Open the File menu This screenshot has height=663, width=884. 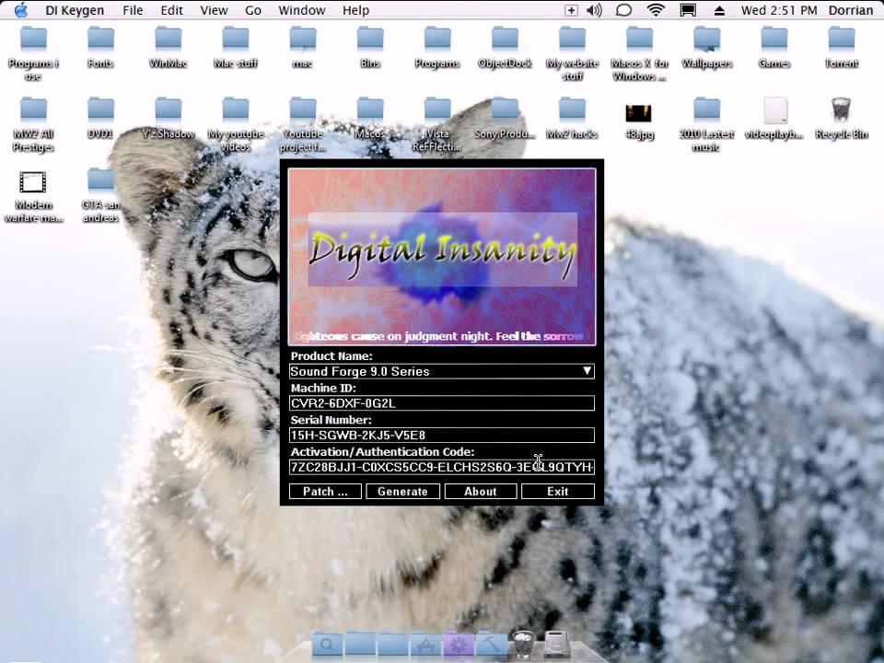pyautogui.click(x=133, y=10)
